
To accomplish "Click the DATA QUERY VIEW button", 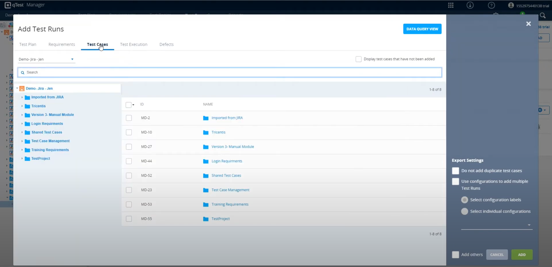I will [x=422, y=29].
